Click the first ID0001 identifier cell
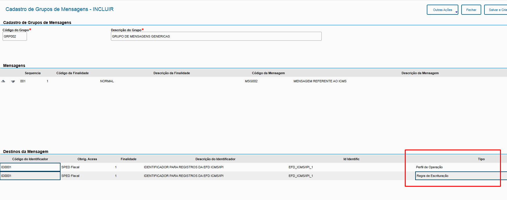507x200 pixels. [x=30, y=167]
